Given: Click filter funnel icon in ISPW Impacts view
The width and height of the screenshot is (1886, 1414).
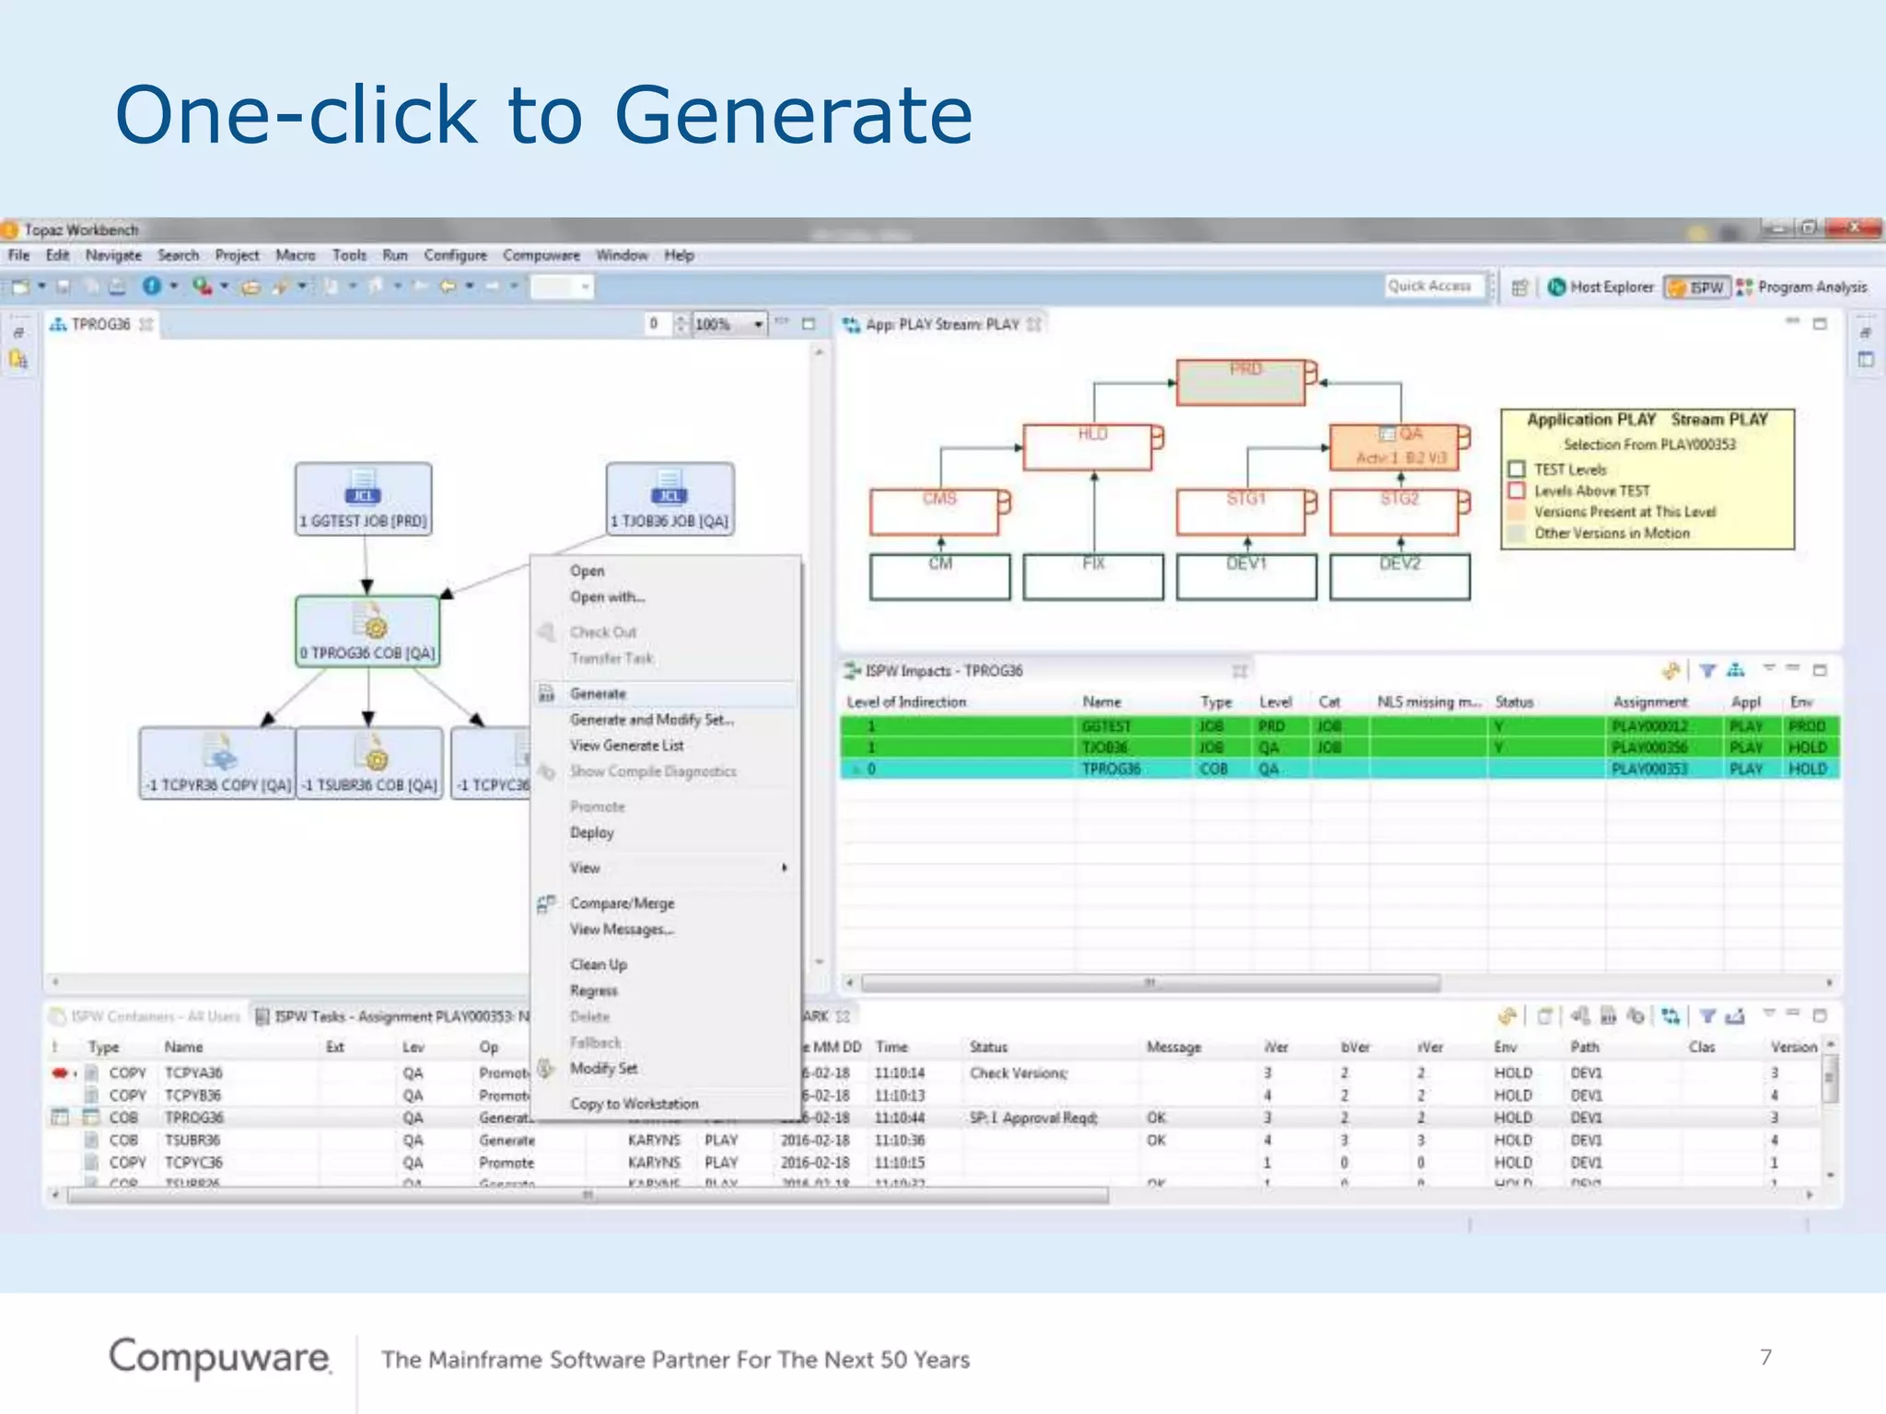Looking at the screenshot, I should click(x=1707, y=670).
